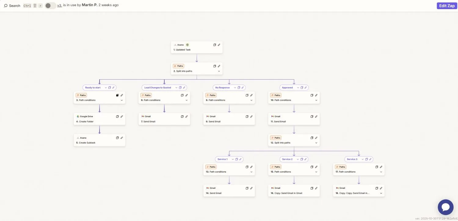Screen dimensions: 458x221
Task: Edit the Service 1 path
Action: pyautogui.click(x=240, y=159)
